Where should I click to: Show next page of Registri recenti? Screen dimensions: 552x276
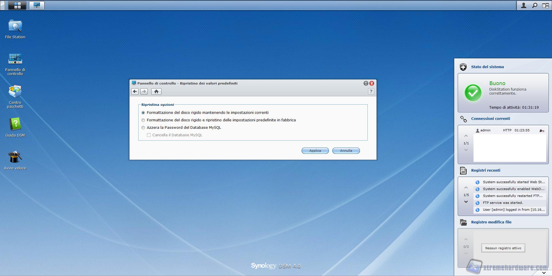pos(466,202)
